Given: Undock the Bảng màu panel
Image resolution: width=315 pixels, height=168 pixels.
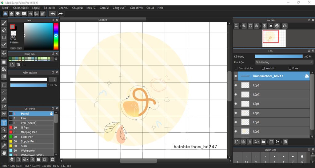Looking at the screenshot, I should 53,54.
